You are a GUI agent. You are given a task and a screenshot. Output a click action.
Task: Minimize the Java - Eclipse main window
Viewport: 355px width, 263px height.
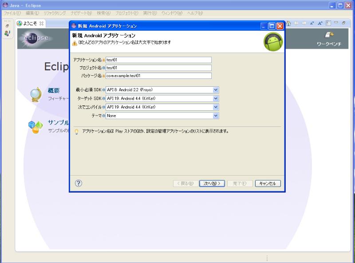pos(332,5)
